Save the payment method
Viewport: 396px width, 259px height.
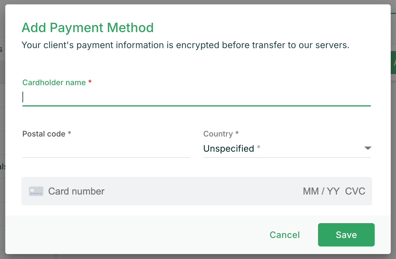(346, 235)
